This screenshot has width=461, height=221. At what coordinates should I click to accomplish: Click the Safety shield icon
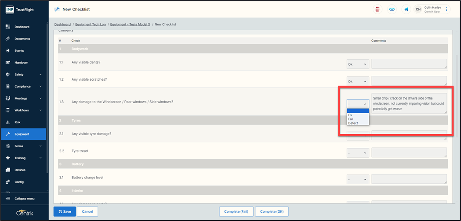[8, 75]
